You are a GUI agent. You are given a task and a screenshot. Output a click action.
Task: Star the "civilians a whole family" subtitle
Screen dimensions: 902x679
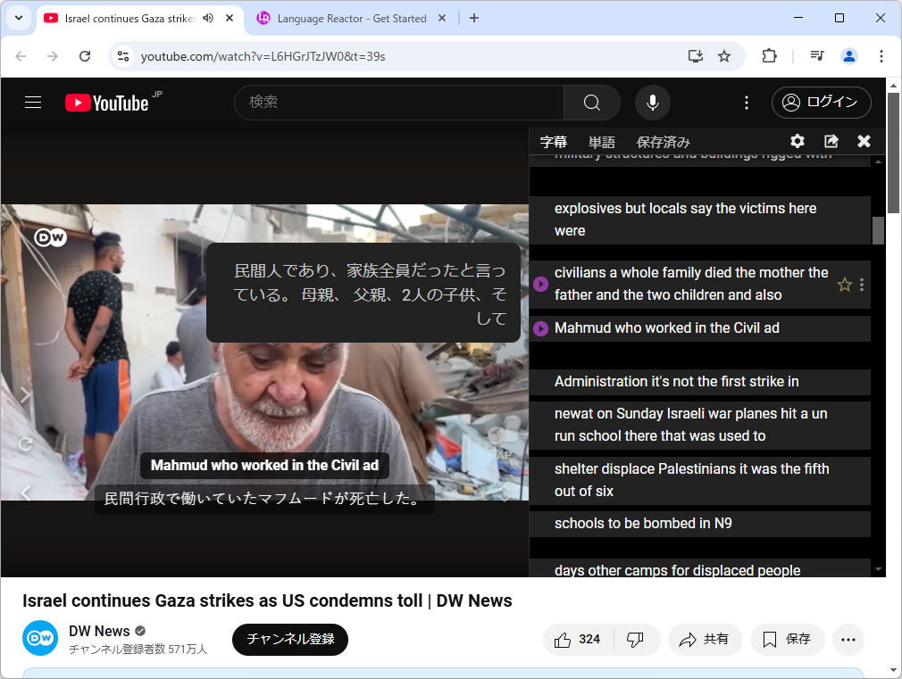click(844, 284)
